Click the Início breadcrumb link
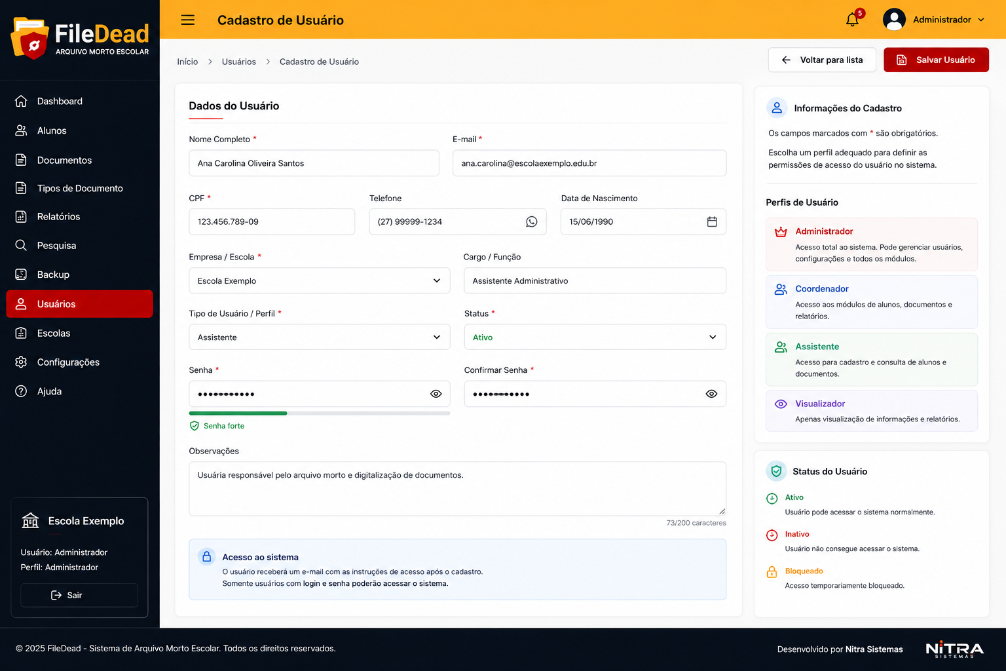Image resolution: width=1006 pixels, height=671 pixels. point(187,62)
